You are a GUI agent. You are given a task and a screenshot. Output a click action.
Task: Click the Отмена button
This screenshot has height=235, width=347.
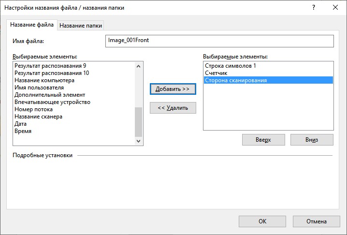coord(317,221)
